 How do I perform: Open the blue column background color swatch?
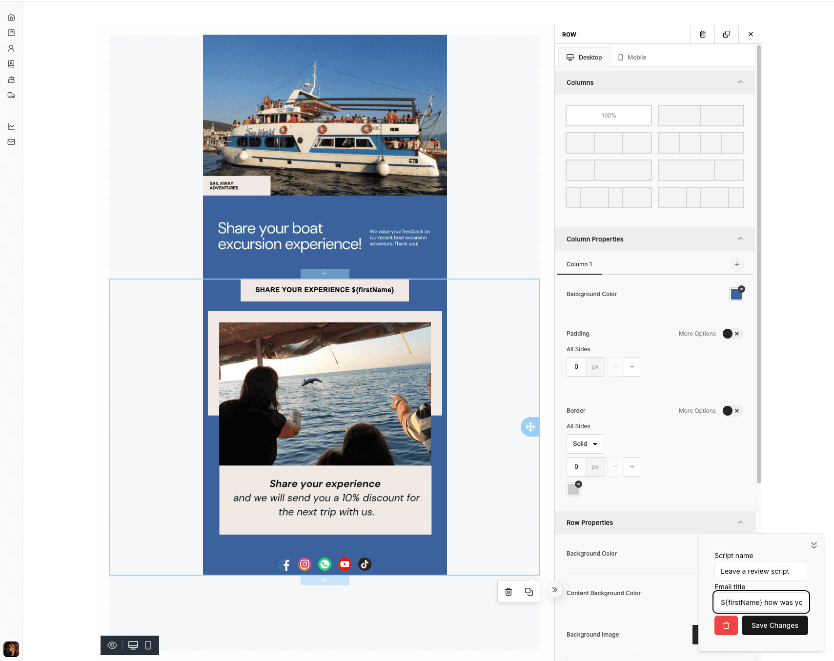click(x=736, y=294)
